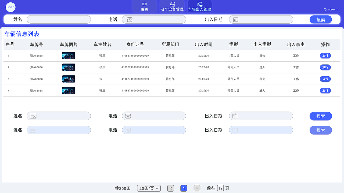Open the 20条/页 page size dropdown
The width and height of the screenshot is (344, 193).
point(149,188)
